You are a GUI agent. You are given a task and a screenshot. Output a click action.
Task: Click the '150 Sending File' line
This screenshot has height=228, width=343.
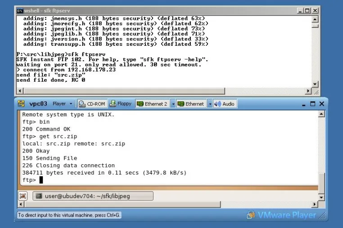pos(50,158)
